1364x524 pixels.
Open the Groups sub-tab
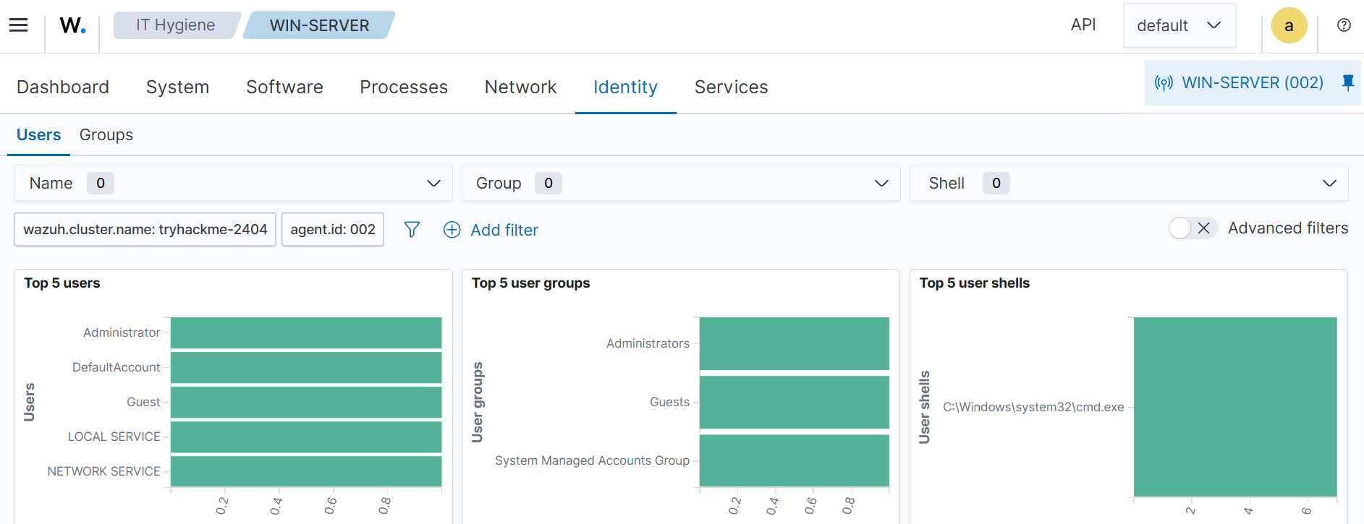[x=106, y=135]
